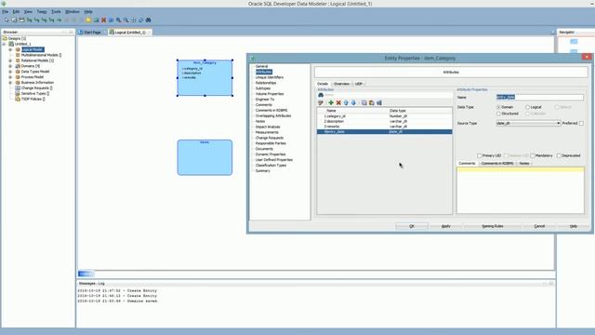Select the category_id attribute row
This screenshot has height=335, width=595.
(x=384, y=116)
